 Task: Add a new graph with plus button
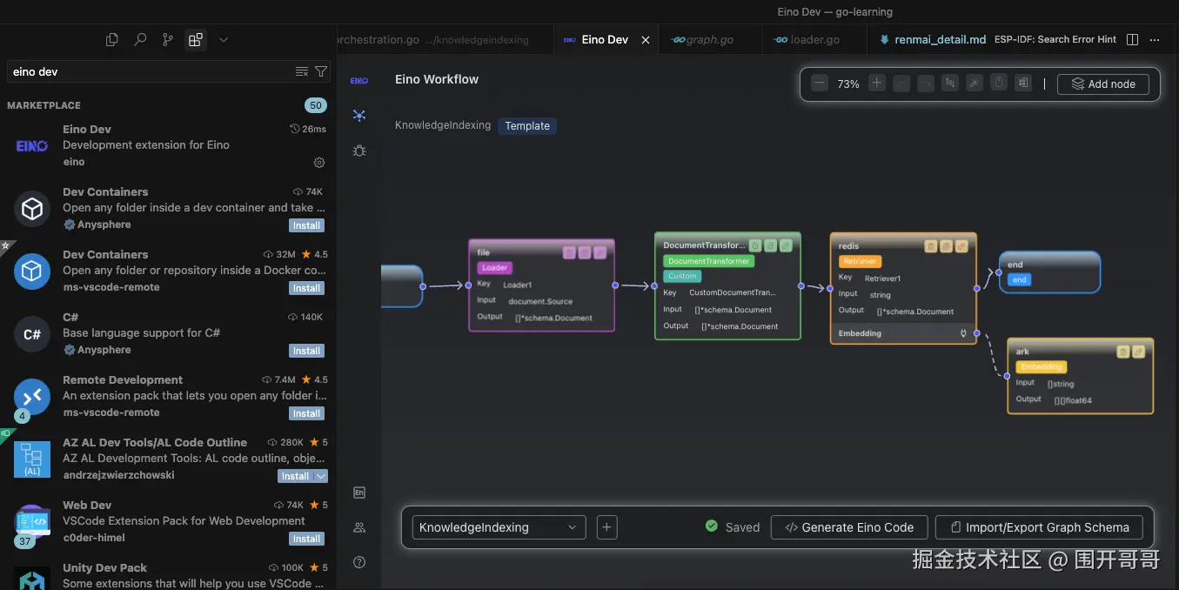click(x=607, y=527)
